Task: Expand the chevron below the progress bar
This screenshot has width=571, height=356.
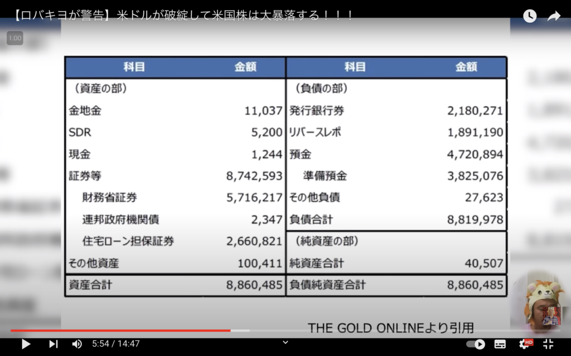Action: coord(285,342)
